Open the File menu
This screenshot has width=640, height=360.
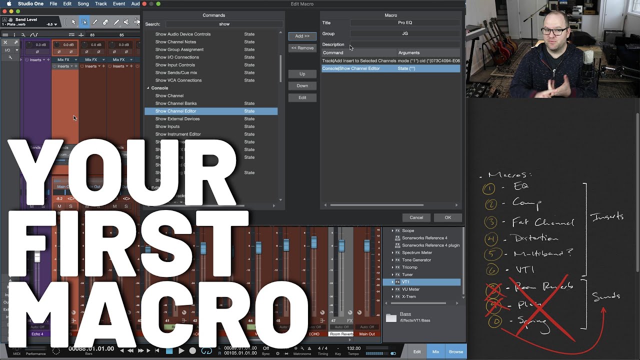[53, 3]
